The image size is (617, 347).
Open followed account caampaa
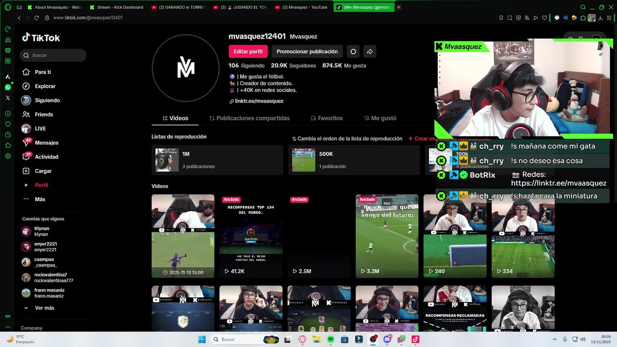(x=40, y=262)
